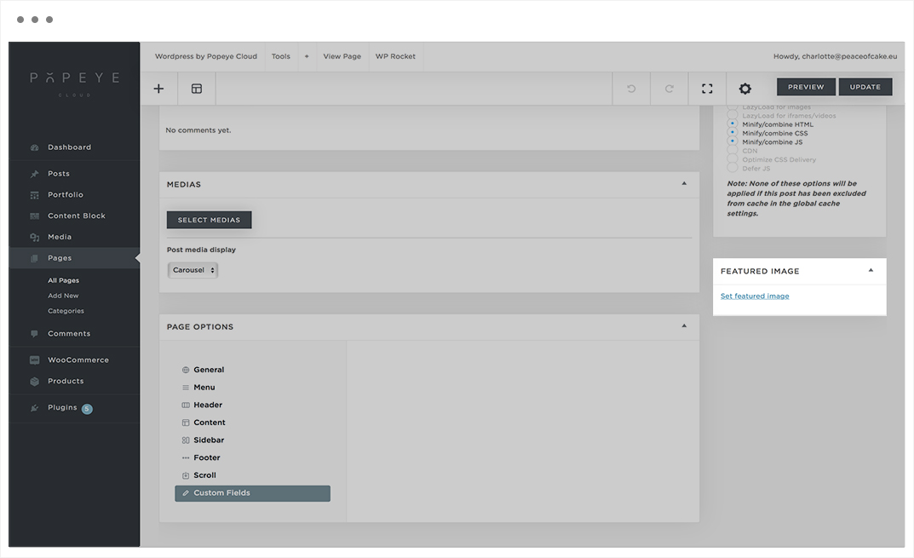Open Wordpress by Popeye Cloud menu
The height and width of the screenshot is (558, 914).
(206, 56)
